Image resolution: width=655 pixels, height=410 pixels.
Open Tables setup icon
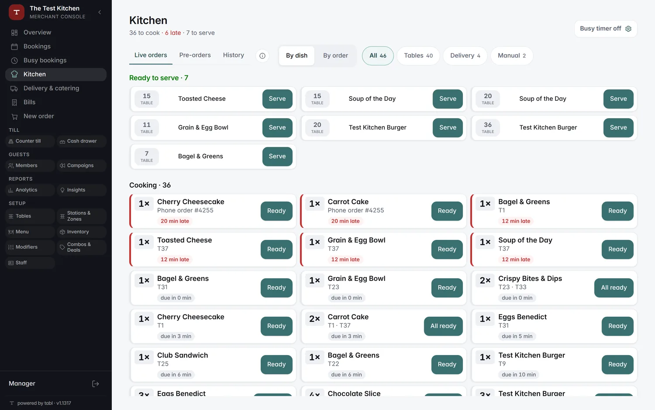[11, 216]
